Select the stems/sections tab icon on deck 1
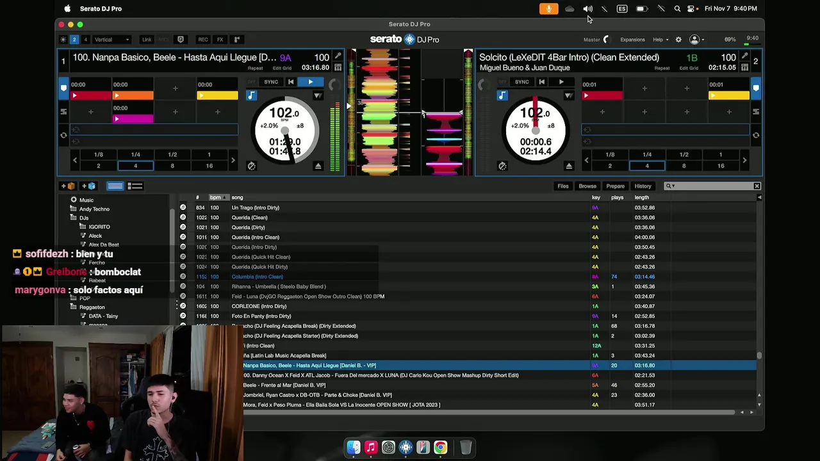The width and height of the screenshot is (820, 461). click(x=63, y=111)
